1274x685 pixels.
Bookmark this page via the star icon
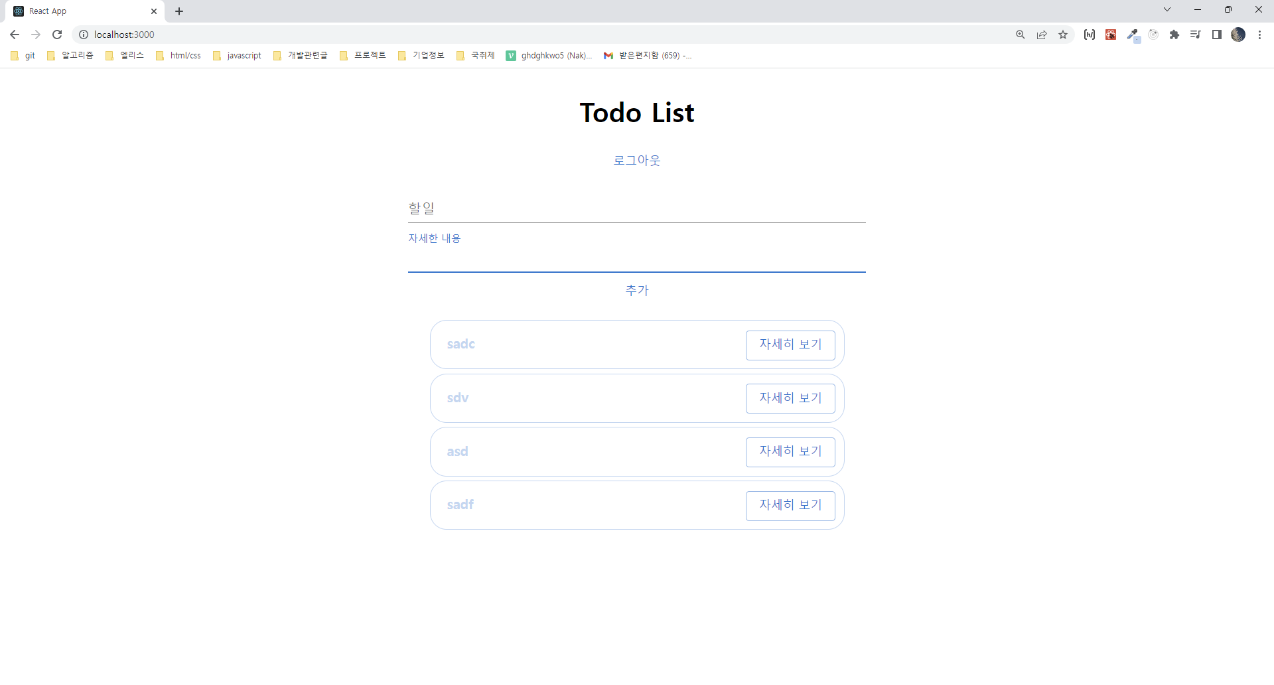coord(1064,34)
